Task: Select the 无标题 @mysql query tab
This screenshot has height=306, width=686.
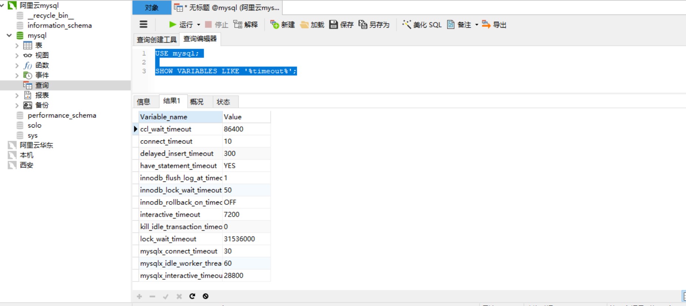Action: point(227,8)
